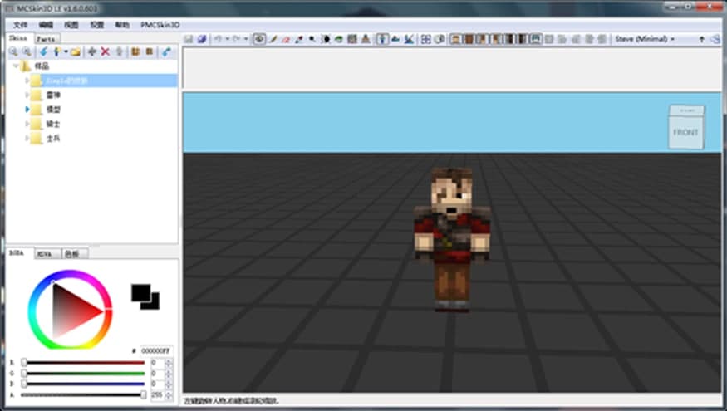727x411 pixels.
Task: Switch to hybrid split view mode
Action: pyautogui.click(x=409, y=39)
